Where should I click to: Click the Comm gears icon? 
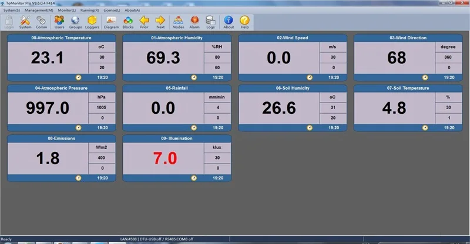42,21
